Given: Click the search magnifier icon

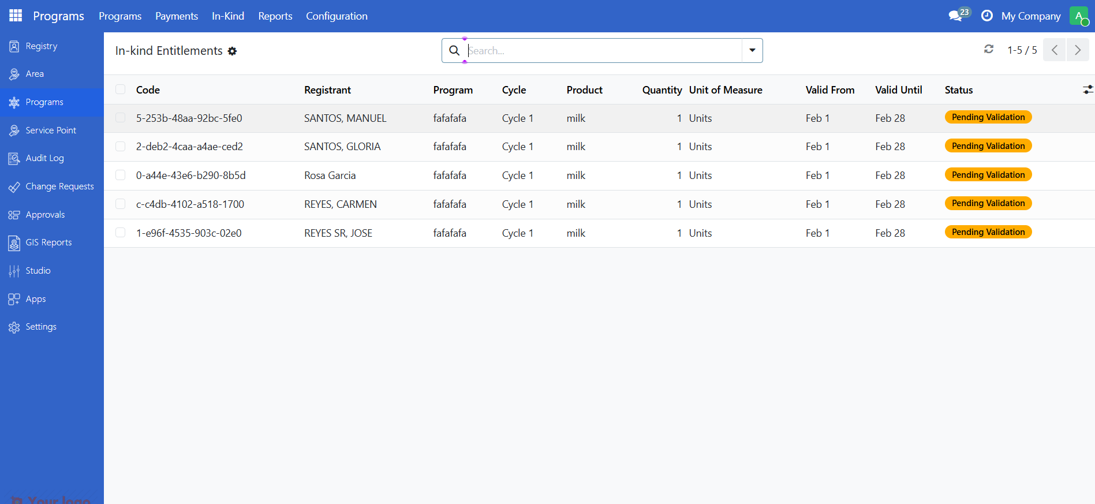Looking at the screenshot, I should (x=454, y=51).
